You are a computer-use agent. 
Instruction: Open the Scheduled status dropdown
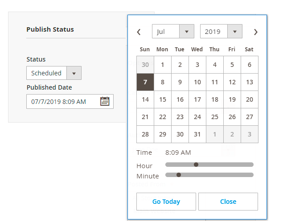point(54,73)
